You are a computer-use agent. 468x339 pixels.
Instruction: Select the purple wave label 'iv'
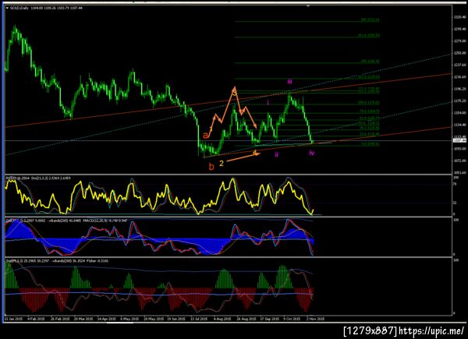pos(311,153)
